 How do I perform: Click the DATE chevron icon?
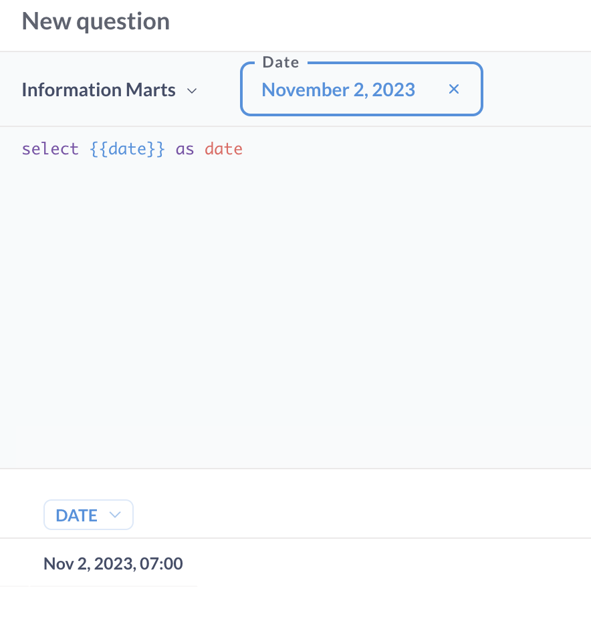[x=114, y=515]
